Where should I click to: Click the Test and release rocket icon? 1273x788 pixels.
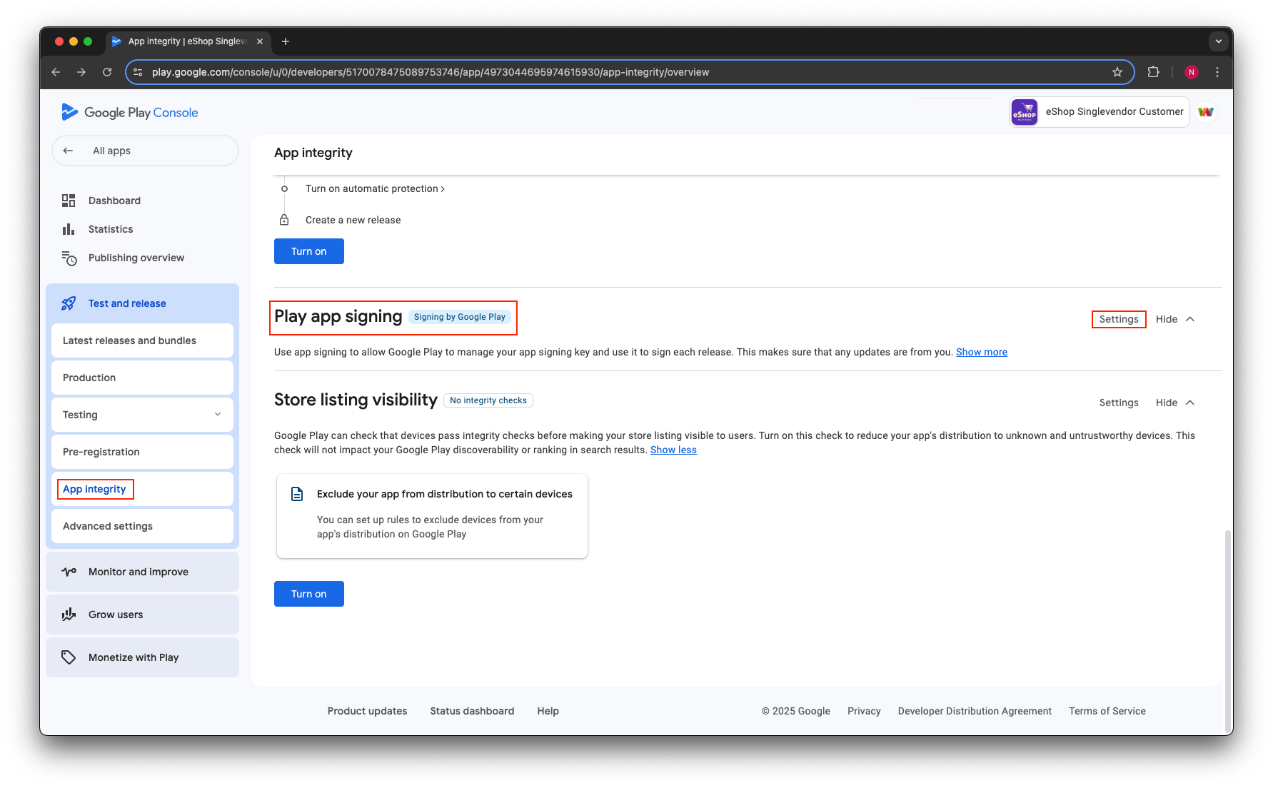[69, 303]
